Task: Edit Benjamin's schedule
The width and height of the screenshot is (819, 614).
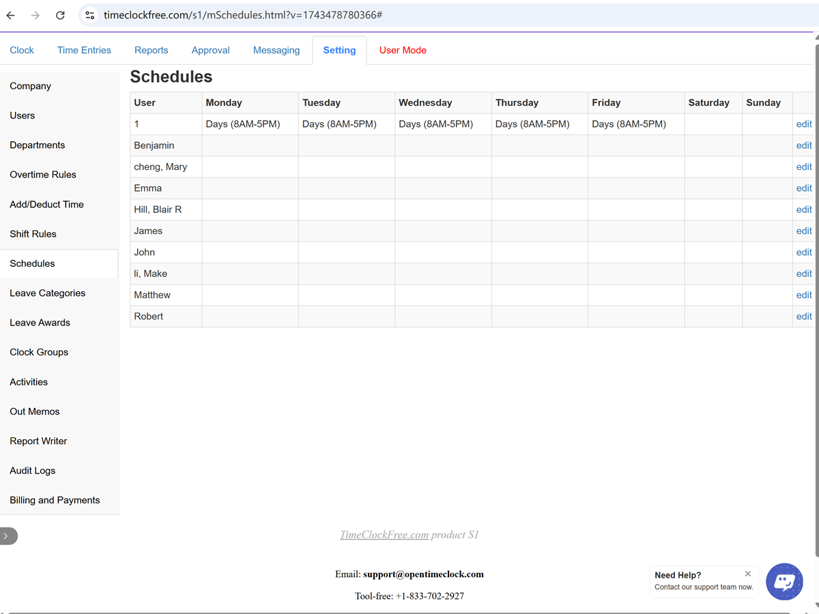Action: click(804, 145)
